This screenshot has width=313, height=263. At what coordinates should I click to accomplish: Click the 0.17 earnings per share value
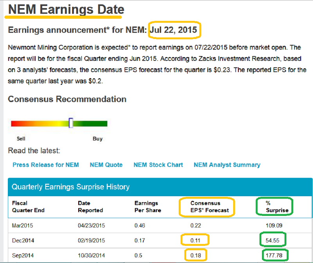[x=140, y=240]
